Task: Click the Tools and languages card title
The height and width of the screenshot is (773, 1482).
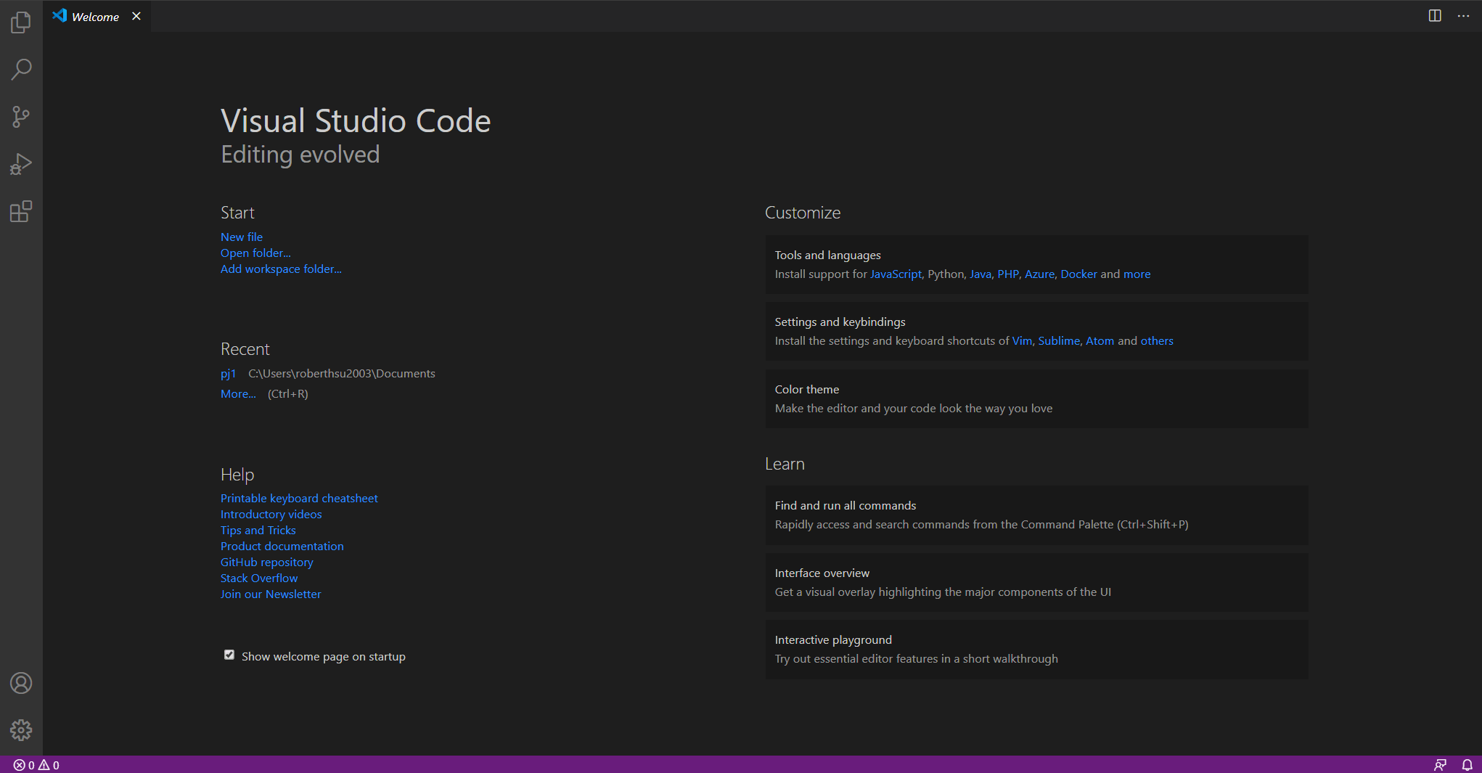Action: 827,255
